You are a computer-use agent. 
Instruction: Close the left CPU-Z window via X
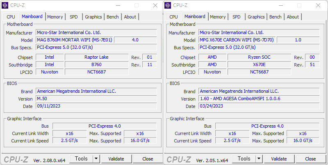(x=155, y=5)
